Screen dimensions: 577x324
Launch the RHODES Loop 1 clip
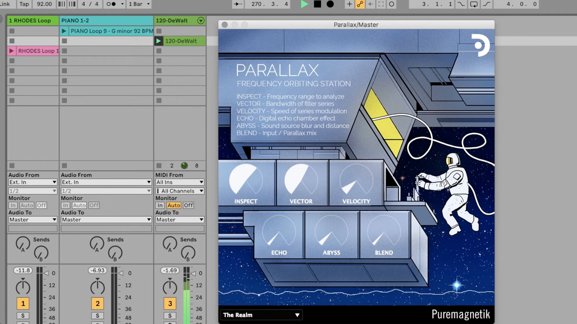(x=11, y=51)
